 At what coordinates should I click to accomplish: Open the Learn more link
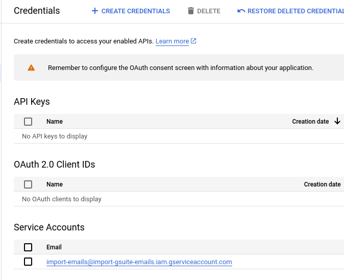(x=172, y=41)
